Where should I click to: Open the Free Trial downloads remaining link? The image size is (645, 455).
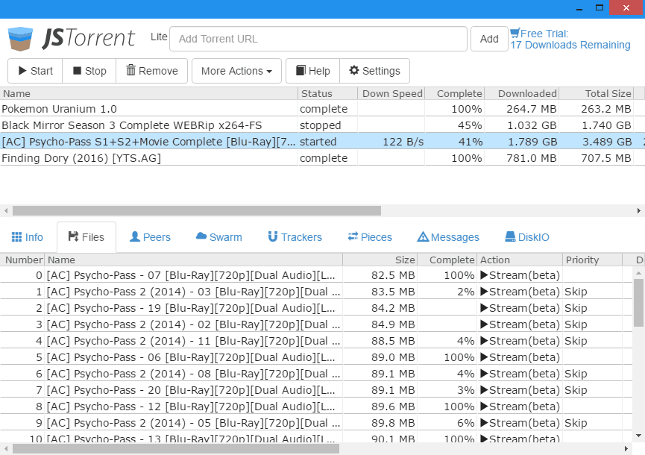pos(570,39)
